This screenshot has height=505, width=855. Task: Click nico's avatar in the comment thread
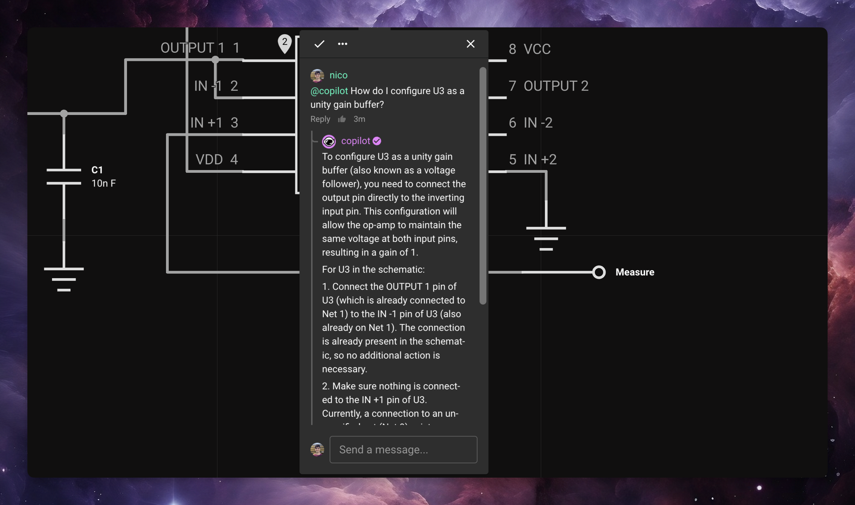(317, 75)
